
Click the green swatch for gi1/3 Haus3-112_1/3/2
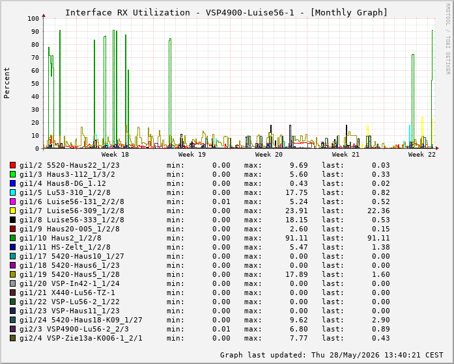pos(12,174)
